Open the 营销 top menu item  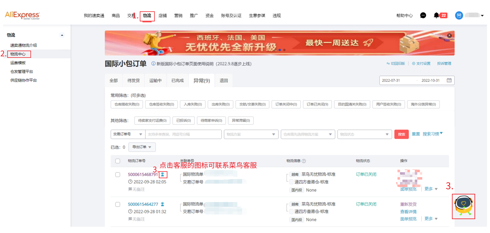click(x=178, y=16)
